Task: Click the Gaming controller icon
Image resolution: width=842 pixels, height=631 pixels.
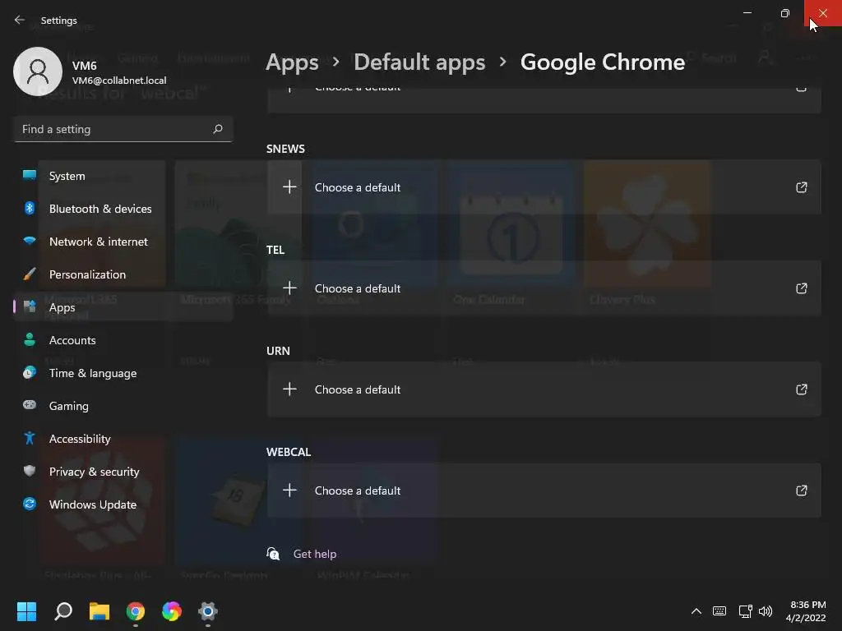Action: 30,404
